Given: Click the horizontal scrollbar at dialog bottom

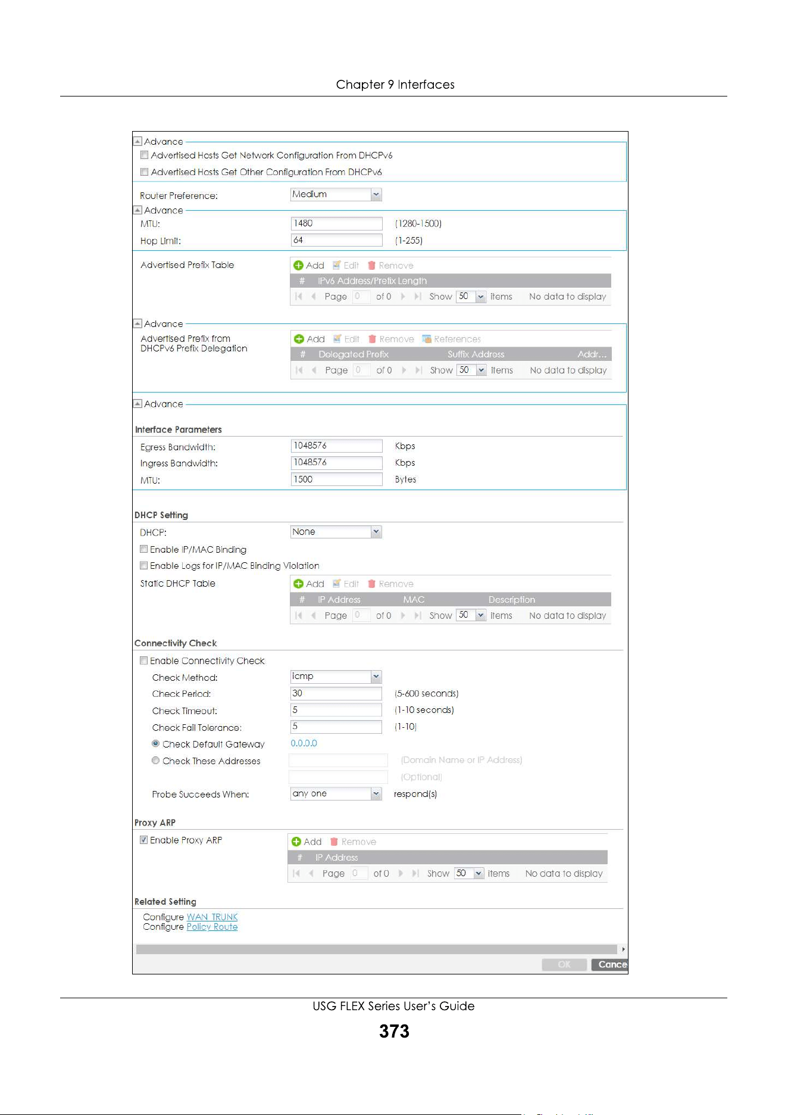Looking at the screenshot, I should point(376,949).
